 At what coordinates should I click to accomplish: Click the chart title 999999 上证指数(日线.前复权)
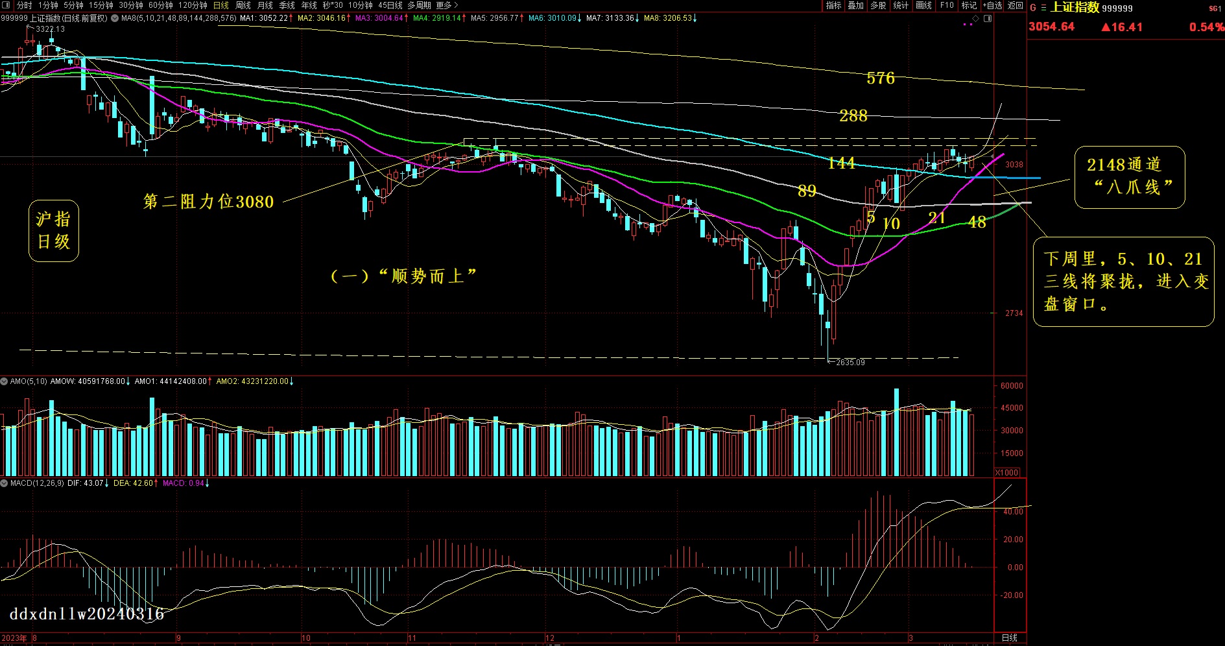54,18
